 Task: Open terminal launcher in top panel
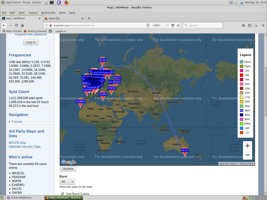(52, 2)
